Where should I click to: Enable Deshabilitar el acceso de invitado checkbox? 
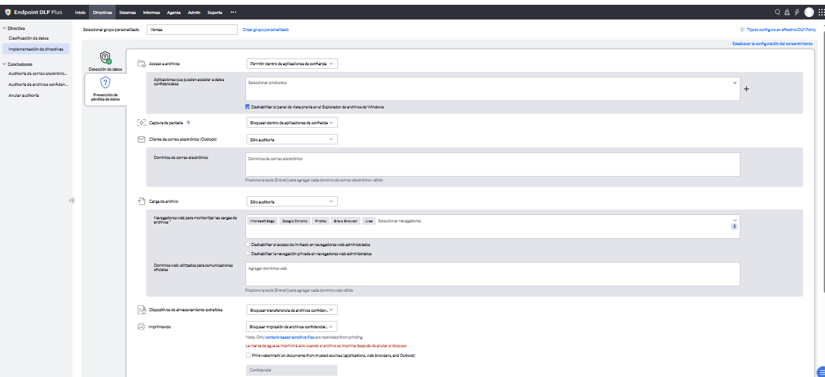[x=248, y=245]
